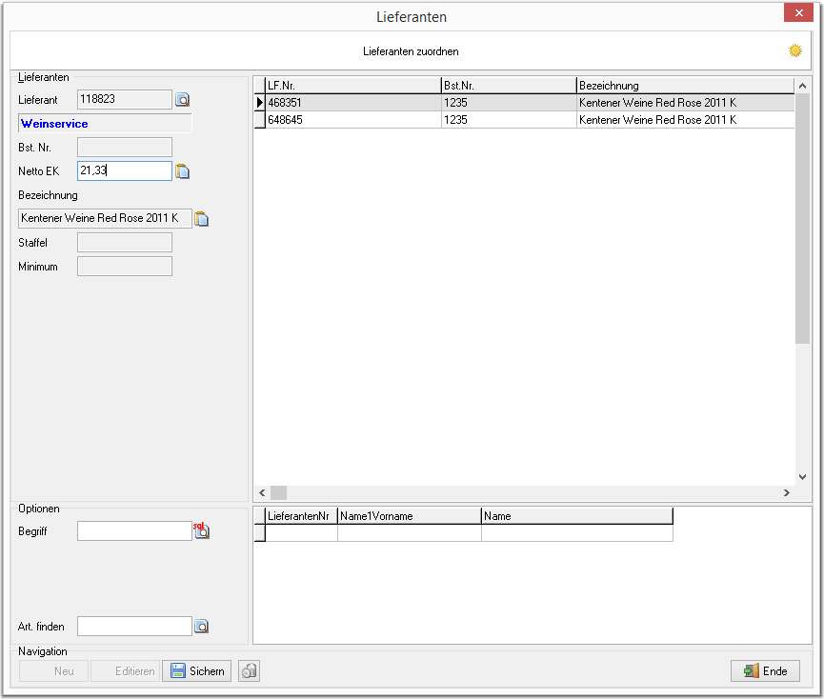Click the disabled Editieren button
This screenshot has height=699, width=824.
coord(125,670)
